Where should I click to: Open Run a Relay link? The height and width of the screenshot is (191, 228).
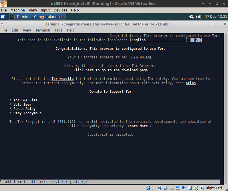click(24, 109)
